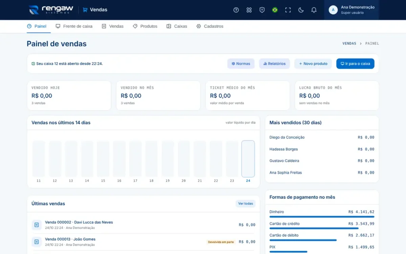Click the PIX payment progress bar
The height and width of the screenshot is (254, 406).
[322, 252]
